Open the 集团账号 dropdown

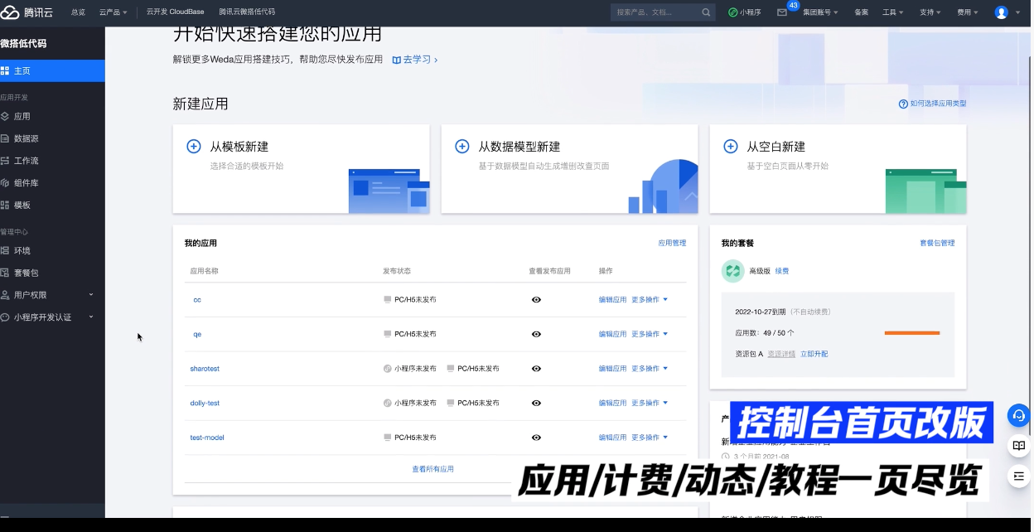coord(820,12)
